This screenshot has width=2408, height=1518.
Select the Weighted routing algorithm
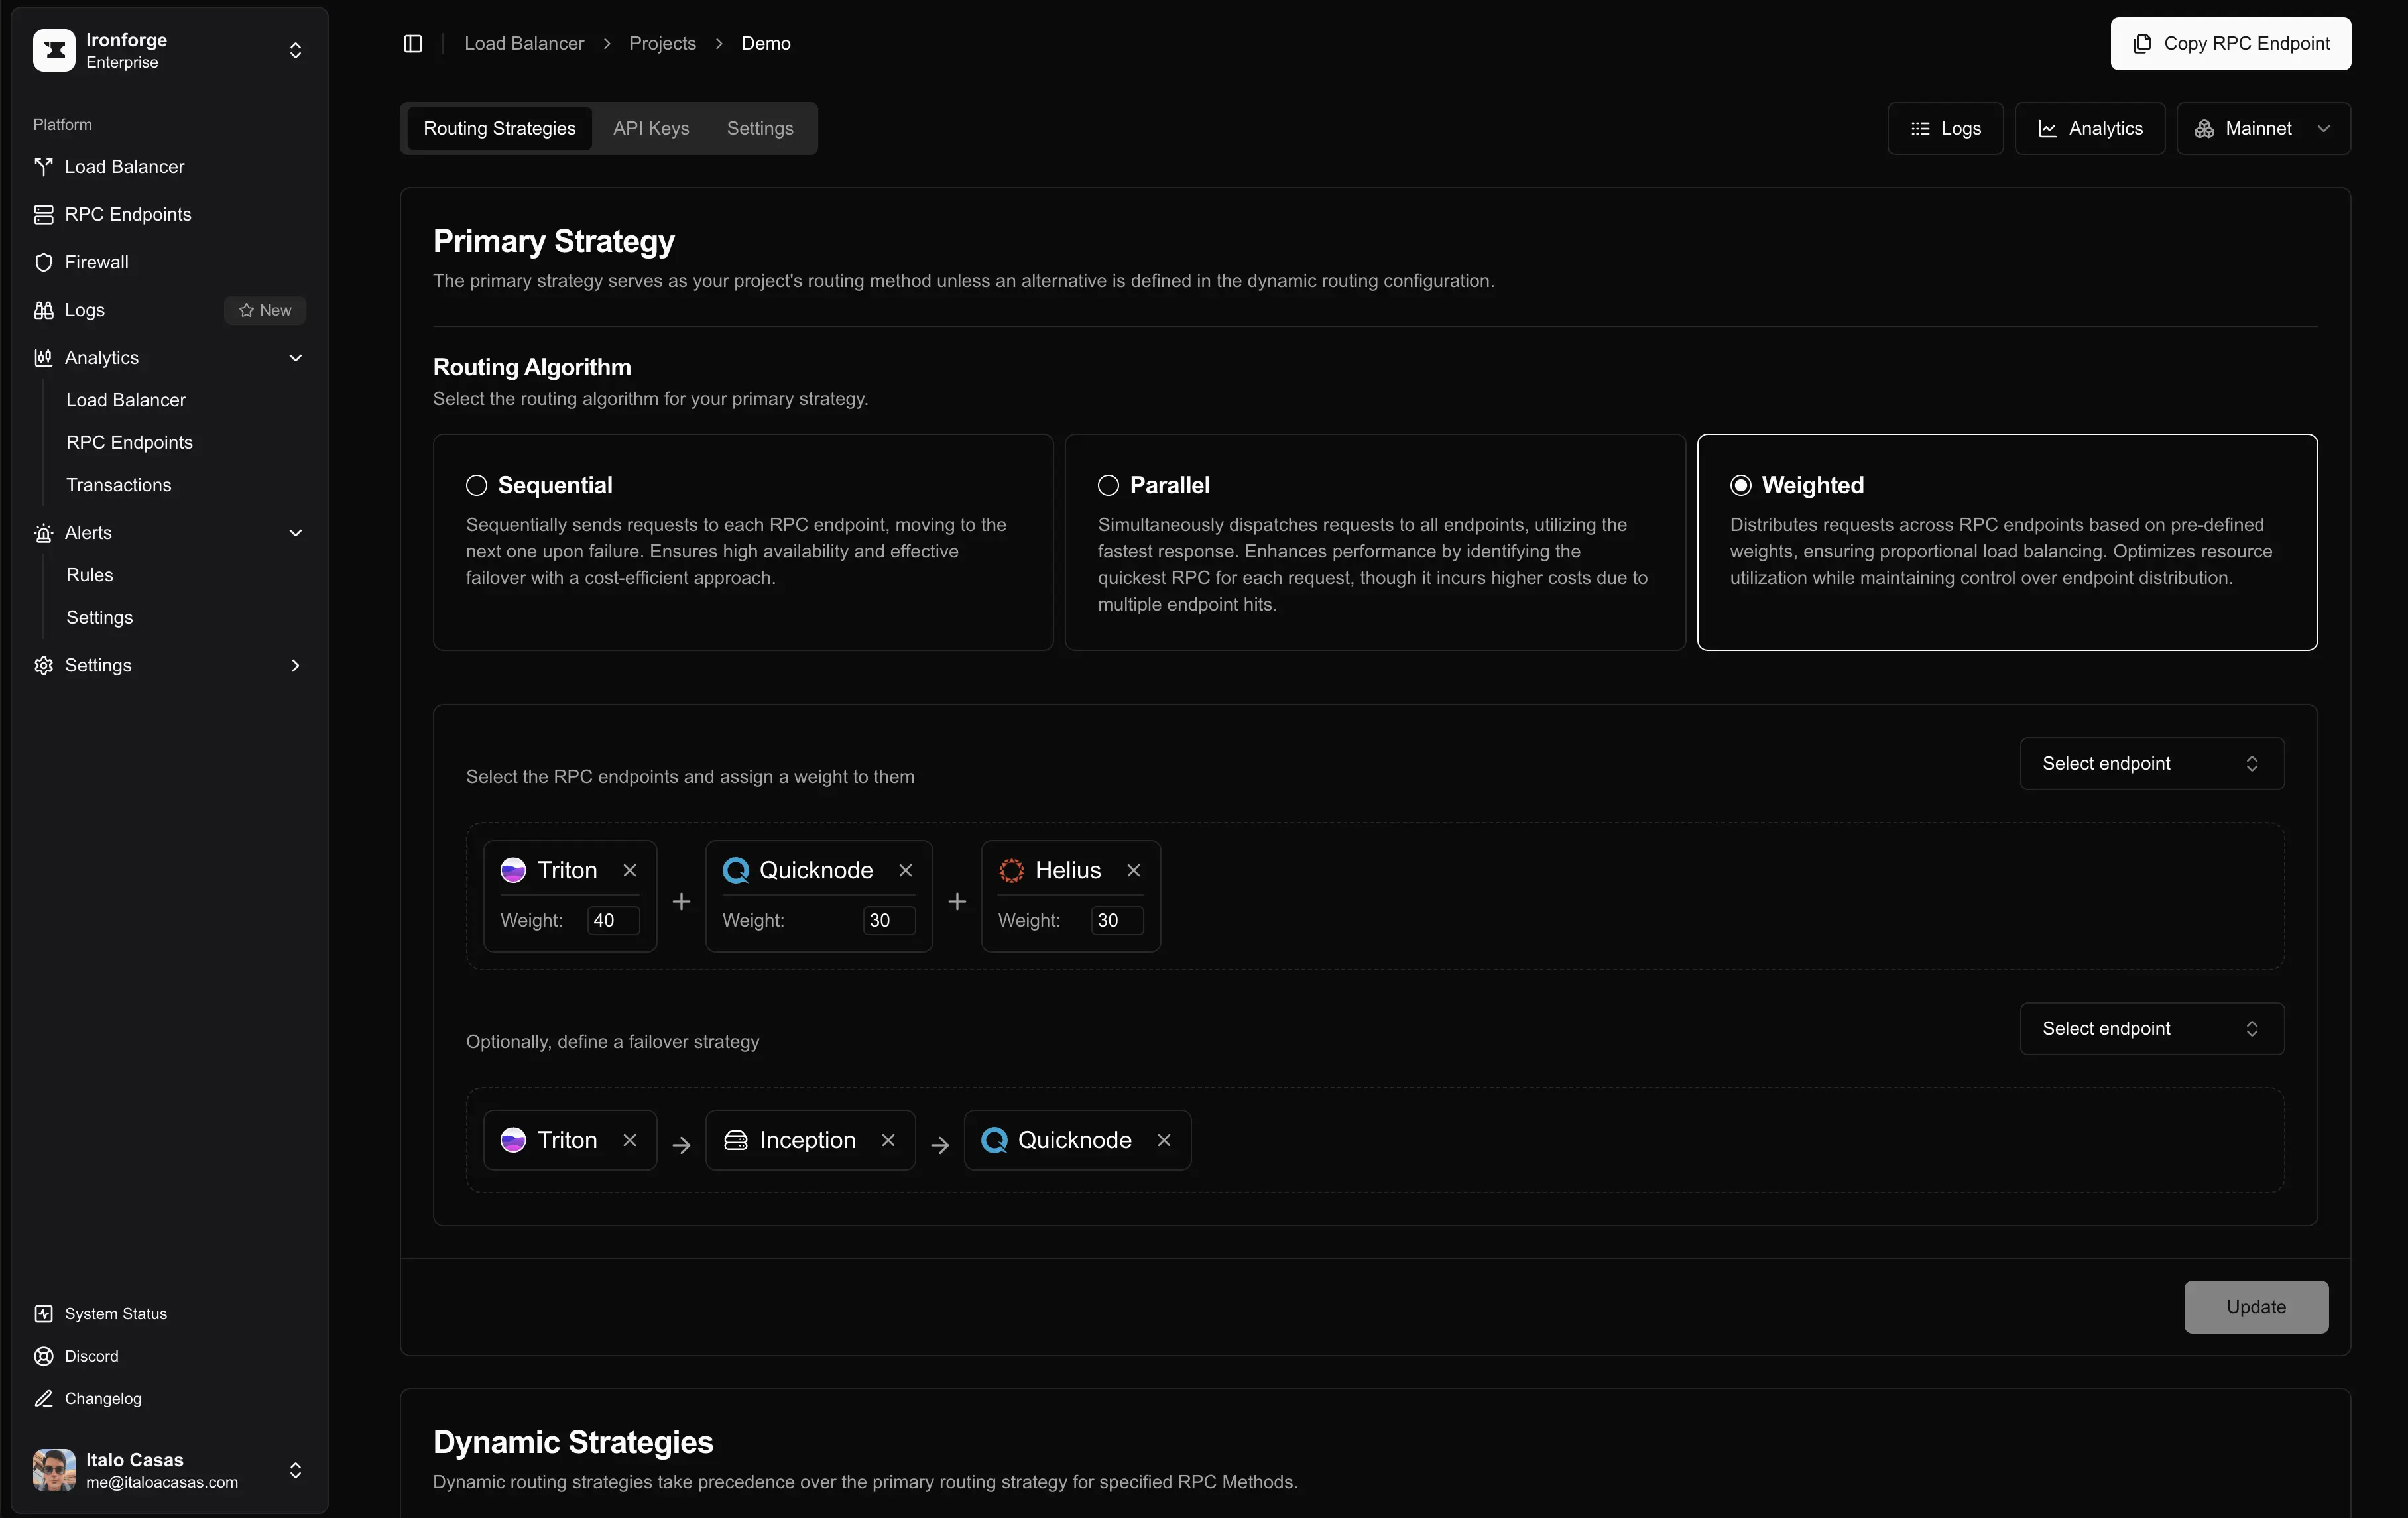pos(1740,485)
